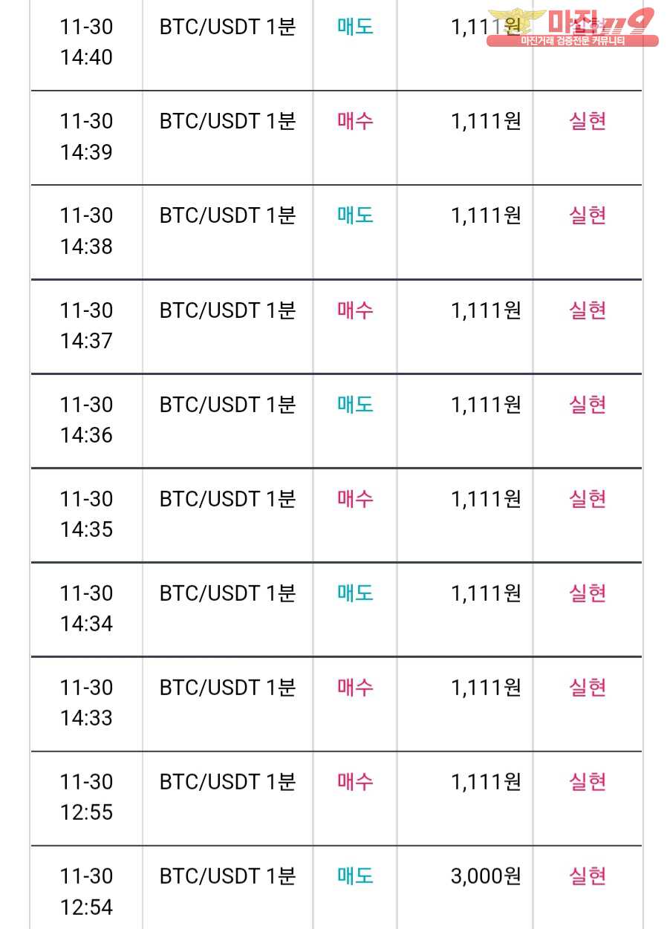Click BTC/USDT 1분 in the 14:36 row
The height and width of the screenshot is (929, 667).
coord(227,404)
